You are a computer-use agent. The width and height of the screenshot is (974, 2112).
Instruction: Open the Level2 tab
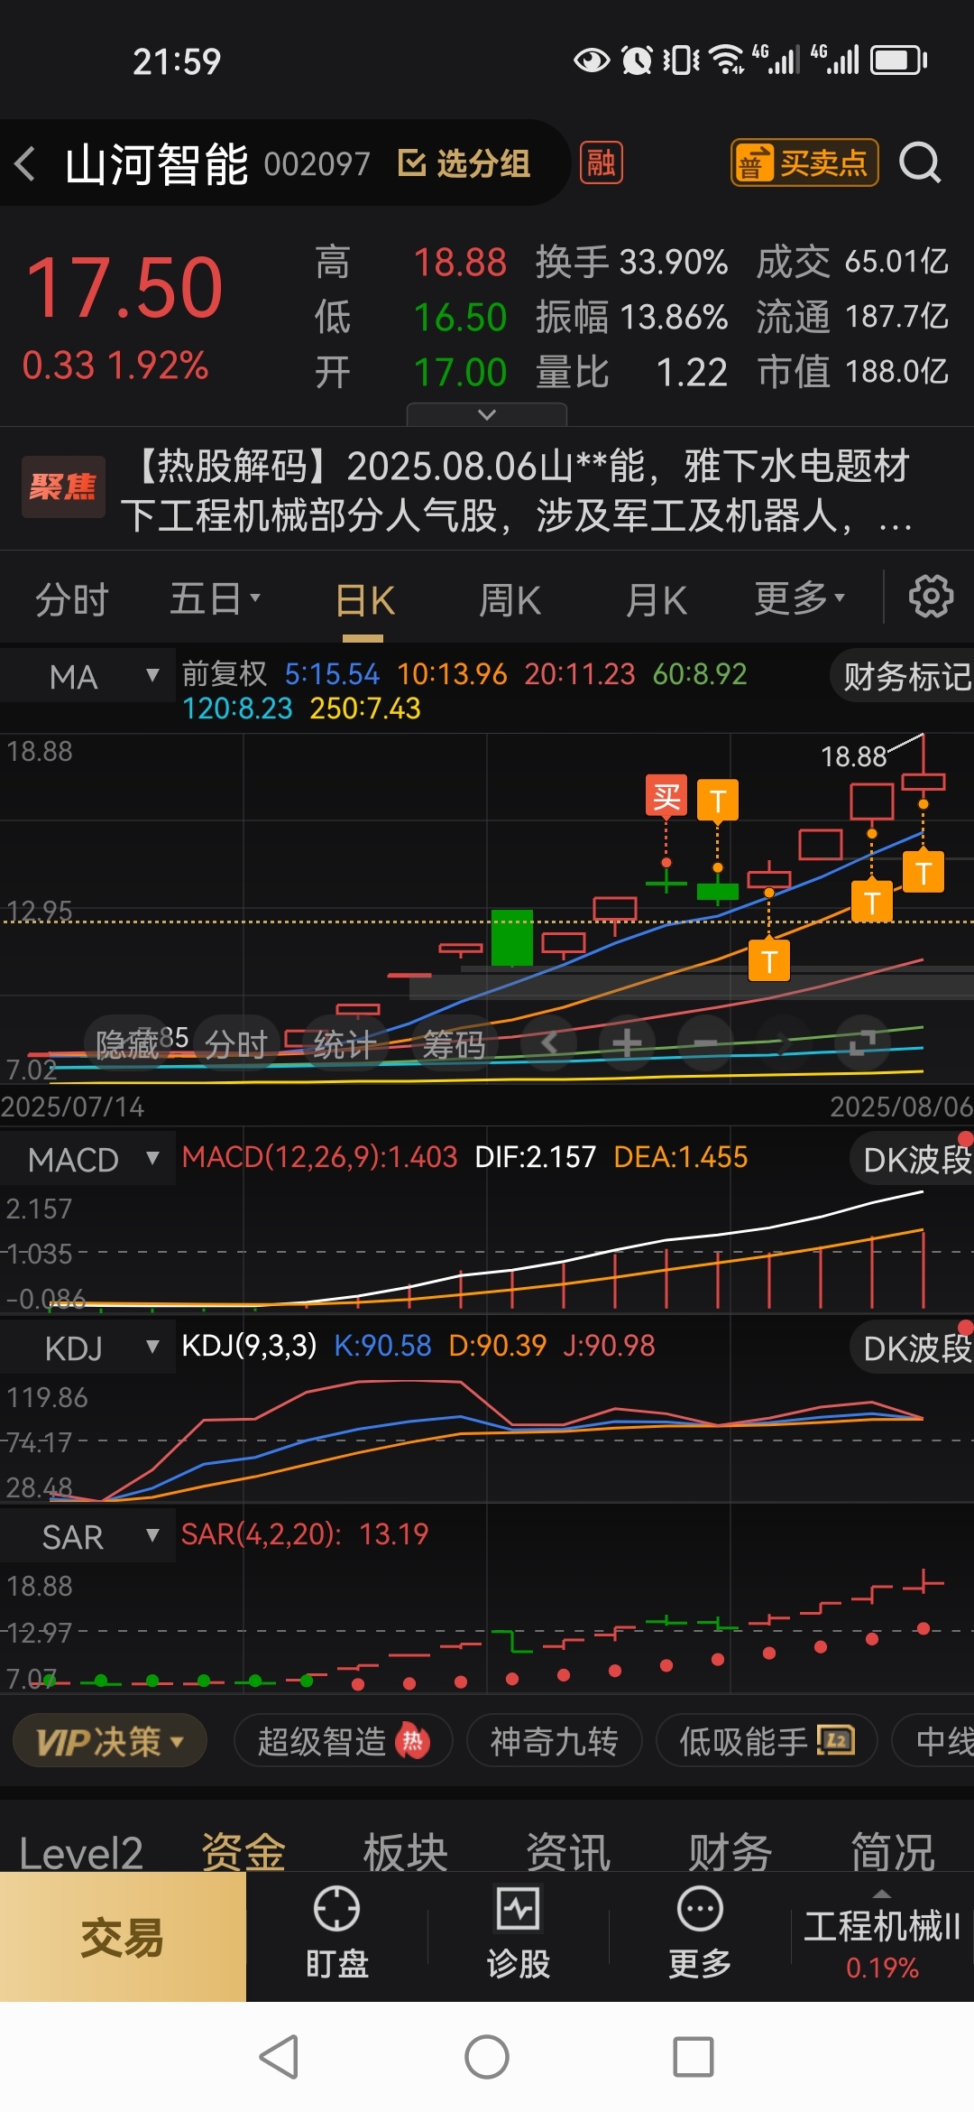[81, 1852]
